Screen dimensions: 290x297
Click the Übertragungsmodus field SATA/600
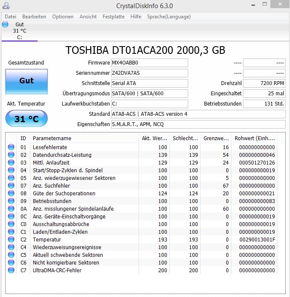pos(150,94)
